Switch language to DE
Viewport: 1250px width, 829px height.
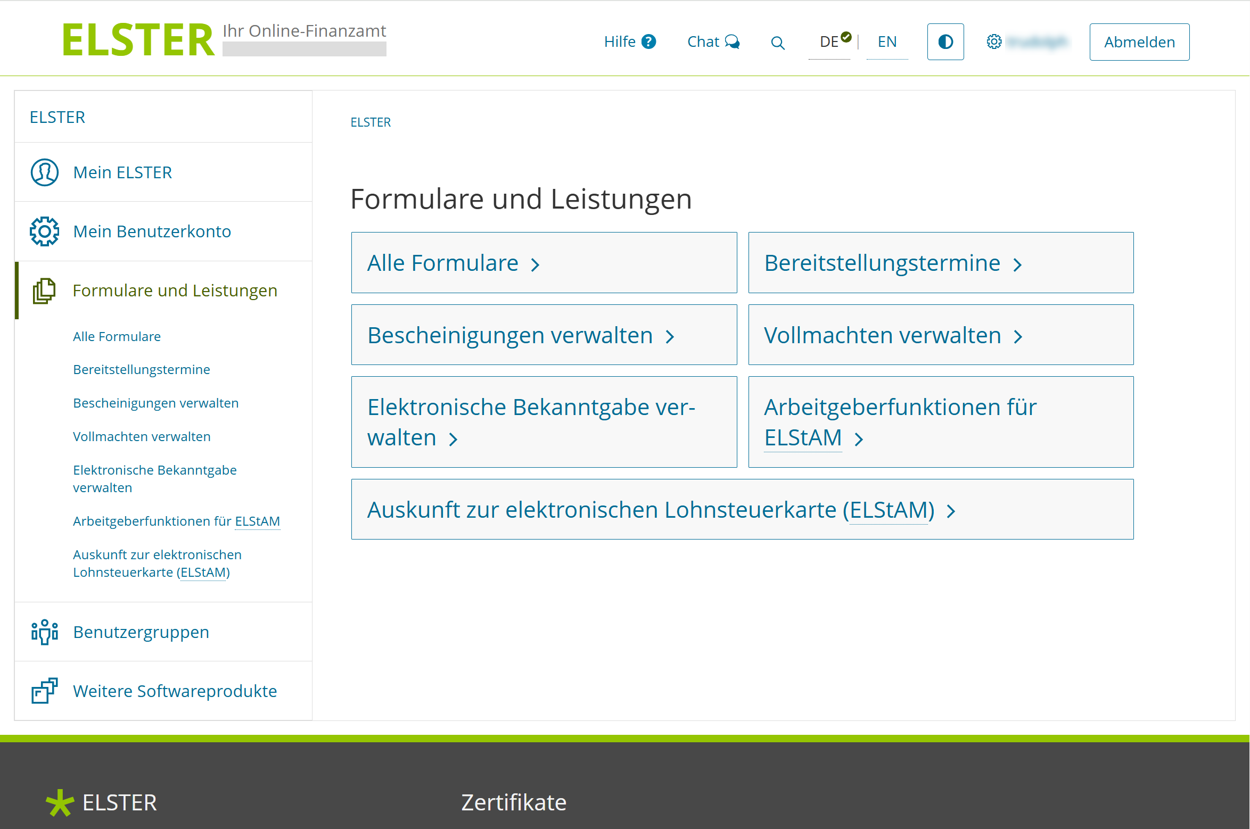829,42
